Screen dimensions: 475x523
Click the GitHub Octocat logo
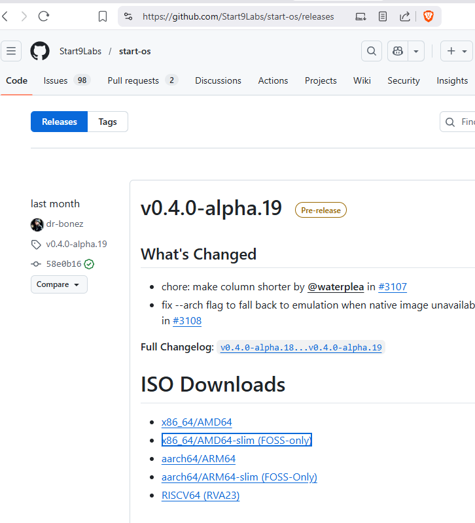(40, 51)
